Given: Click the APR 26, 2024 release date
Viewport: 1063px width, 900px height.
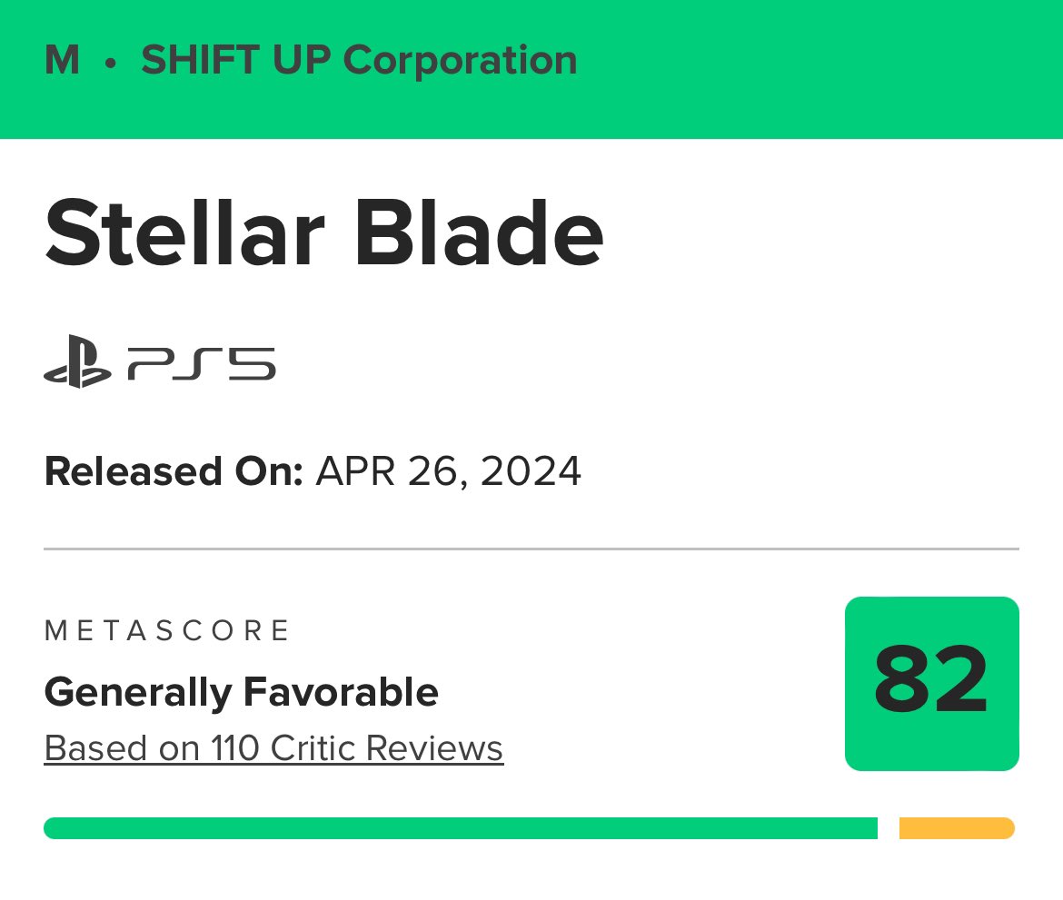Looking at the screenshot, I should tap(448, 471).
